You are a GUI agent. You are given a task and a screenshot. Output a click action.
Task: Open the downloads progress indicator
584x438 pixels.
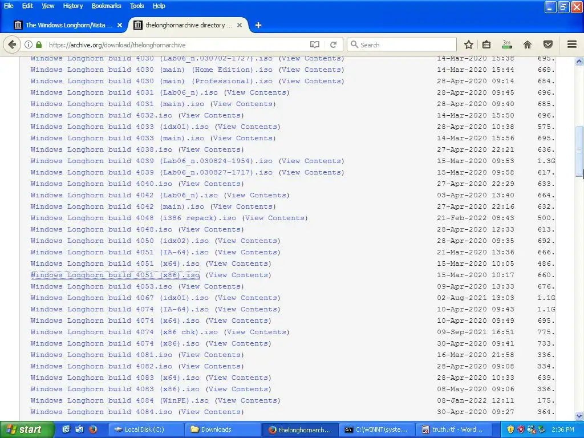pyautogui.click(x=506, y=44)
